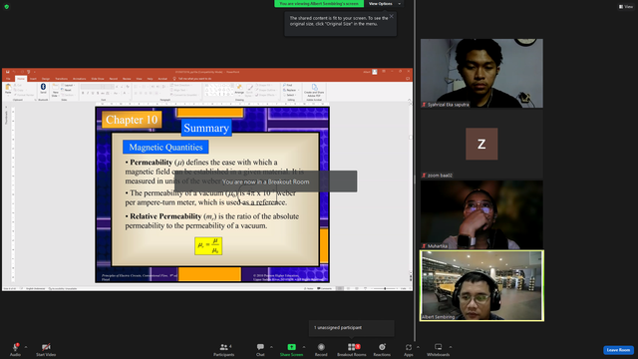Switch to Reading View icon
This screenshot has height=359, width=638.
pos(357,288)
